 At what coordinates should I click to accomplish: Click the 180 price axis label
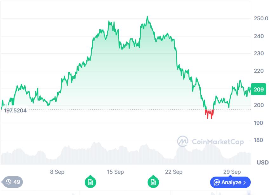pos(259,140)
